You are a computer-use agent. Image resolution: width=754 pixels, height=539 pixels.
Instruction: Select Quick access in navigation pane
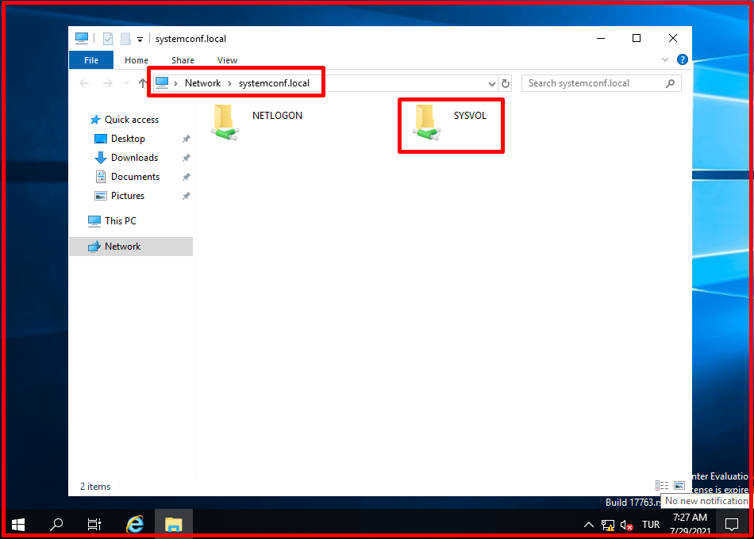131,120
